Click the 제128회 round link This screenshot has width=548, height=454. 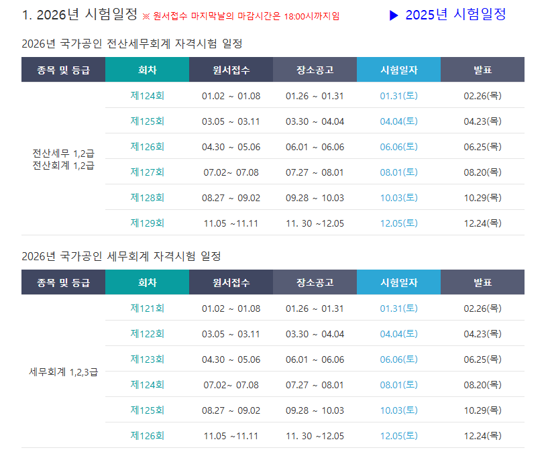pos(147,197)
